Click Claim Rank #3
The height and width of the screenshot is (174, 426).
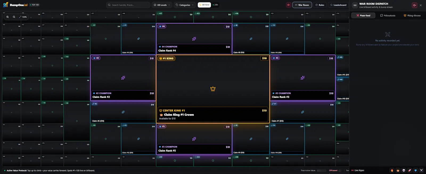281,97
